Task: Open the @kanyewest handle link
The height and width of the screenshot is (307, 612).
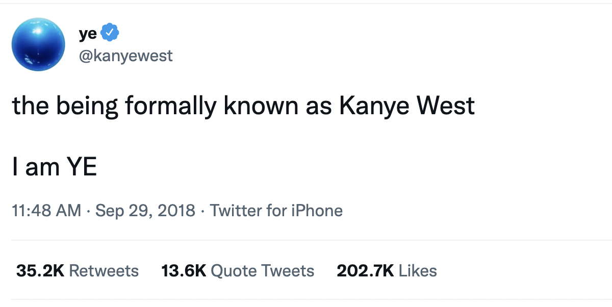Action: [x=126, y=56]
